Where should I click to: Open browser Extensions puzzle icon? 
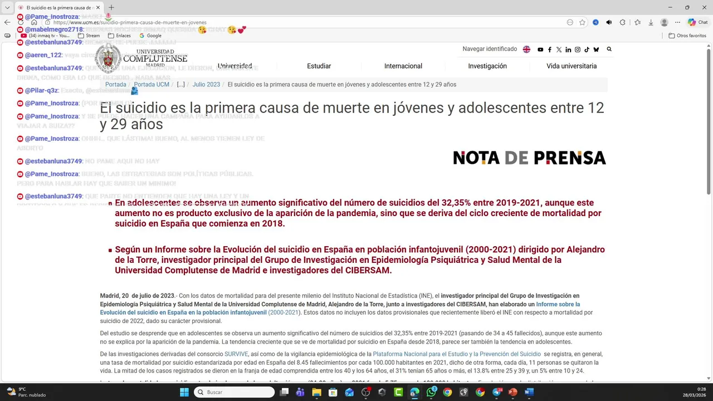(x=622, y=22)
